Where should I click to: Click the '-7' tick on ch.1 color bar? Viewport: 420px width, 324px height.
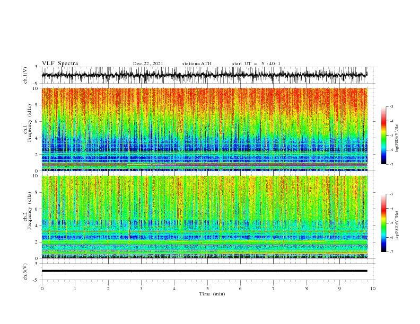pos(391,164)
